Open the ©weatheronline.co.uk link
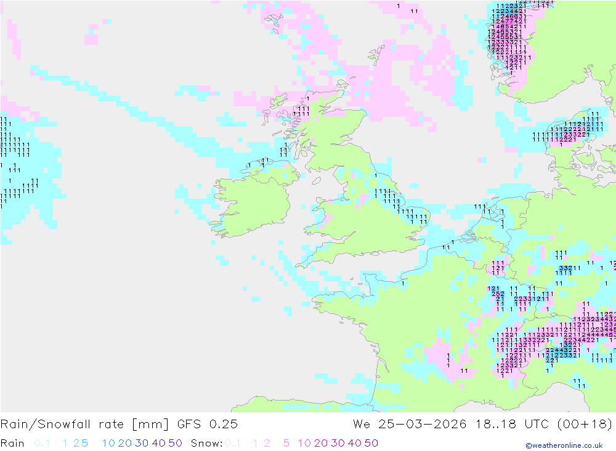The image size is (616, 451). tap(564, 445)
